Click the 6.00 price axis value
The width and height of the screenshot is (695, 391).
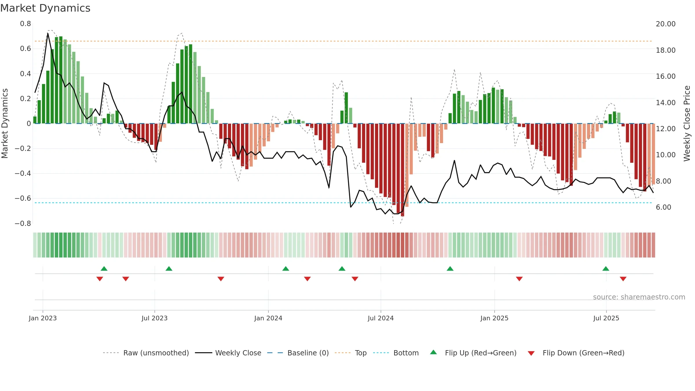click(663, 207)
